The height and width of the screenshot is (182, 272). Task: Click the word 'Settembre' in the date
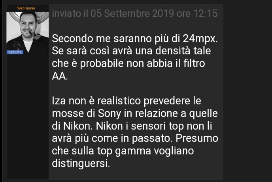[127, 13]
